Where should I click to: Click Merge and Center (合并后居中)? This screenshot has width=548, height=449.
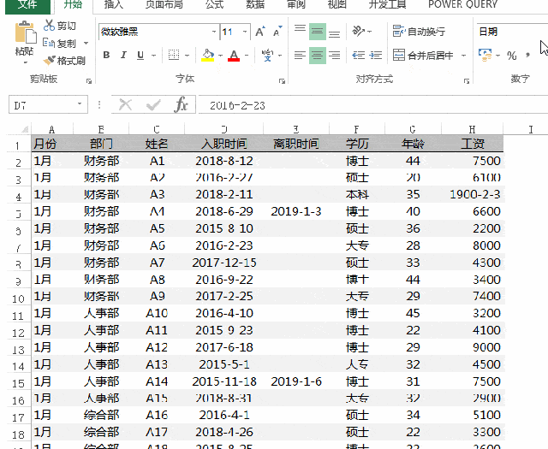point(423,56)
